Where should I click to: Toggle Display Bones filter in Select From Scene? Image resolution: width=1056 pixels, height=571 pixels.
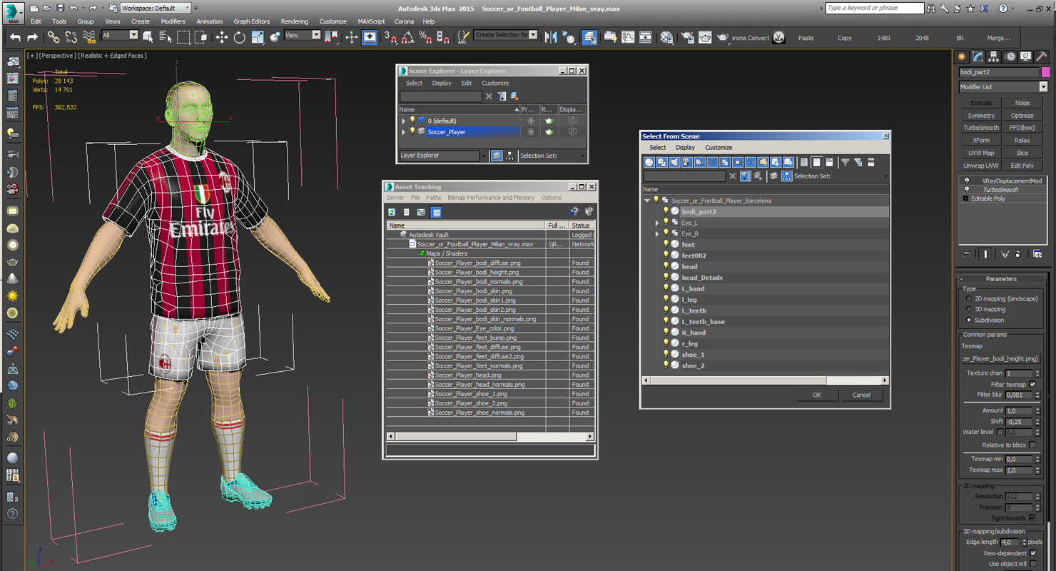(751, 162)
